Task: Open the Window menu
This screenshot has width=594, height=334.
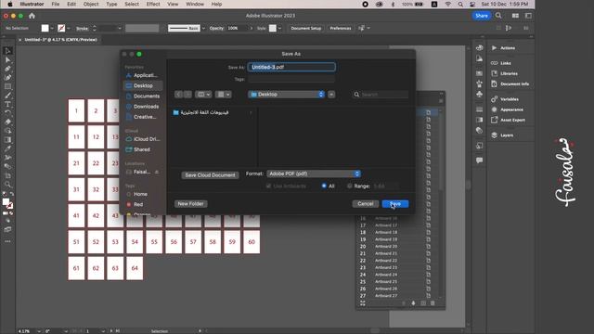Action: (x=195, y=4)
